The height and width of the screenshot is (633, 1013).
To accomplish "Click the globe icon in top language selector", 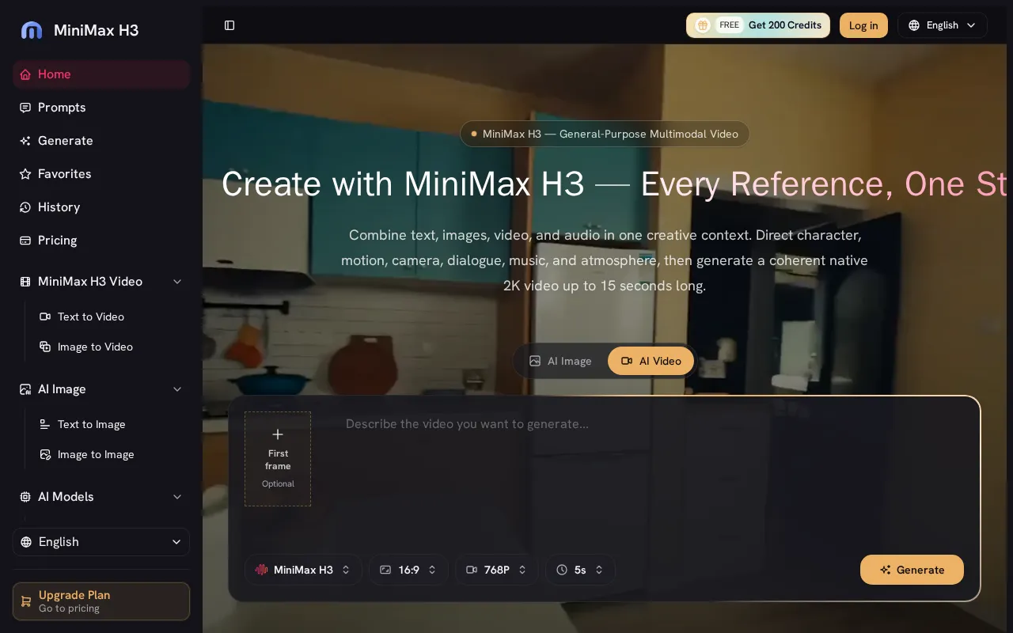I will tap(914, 25).
